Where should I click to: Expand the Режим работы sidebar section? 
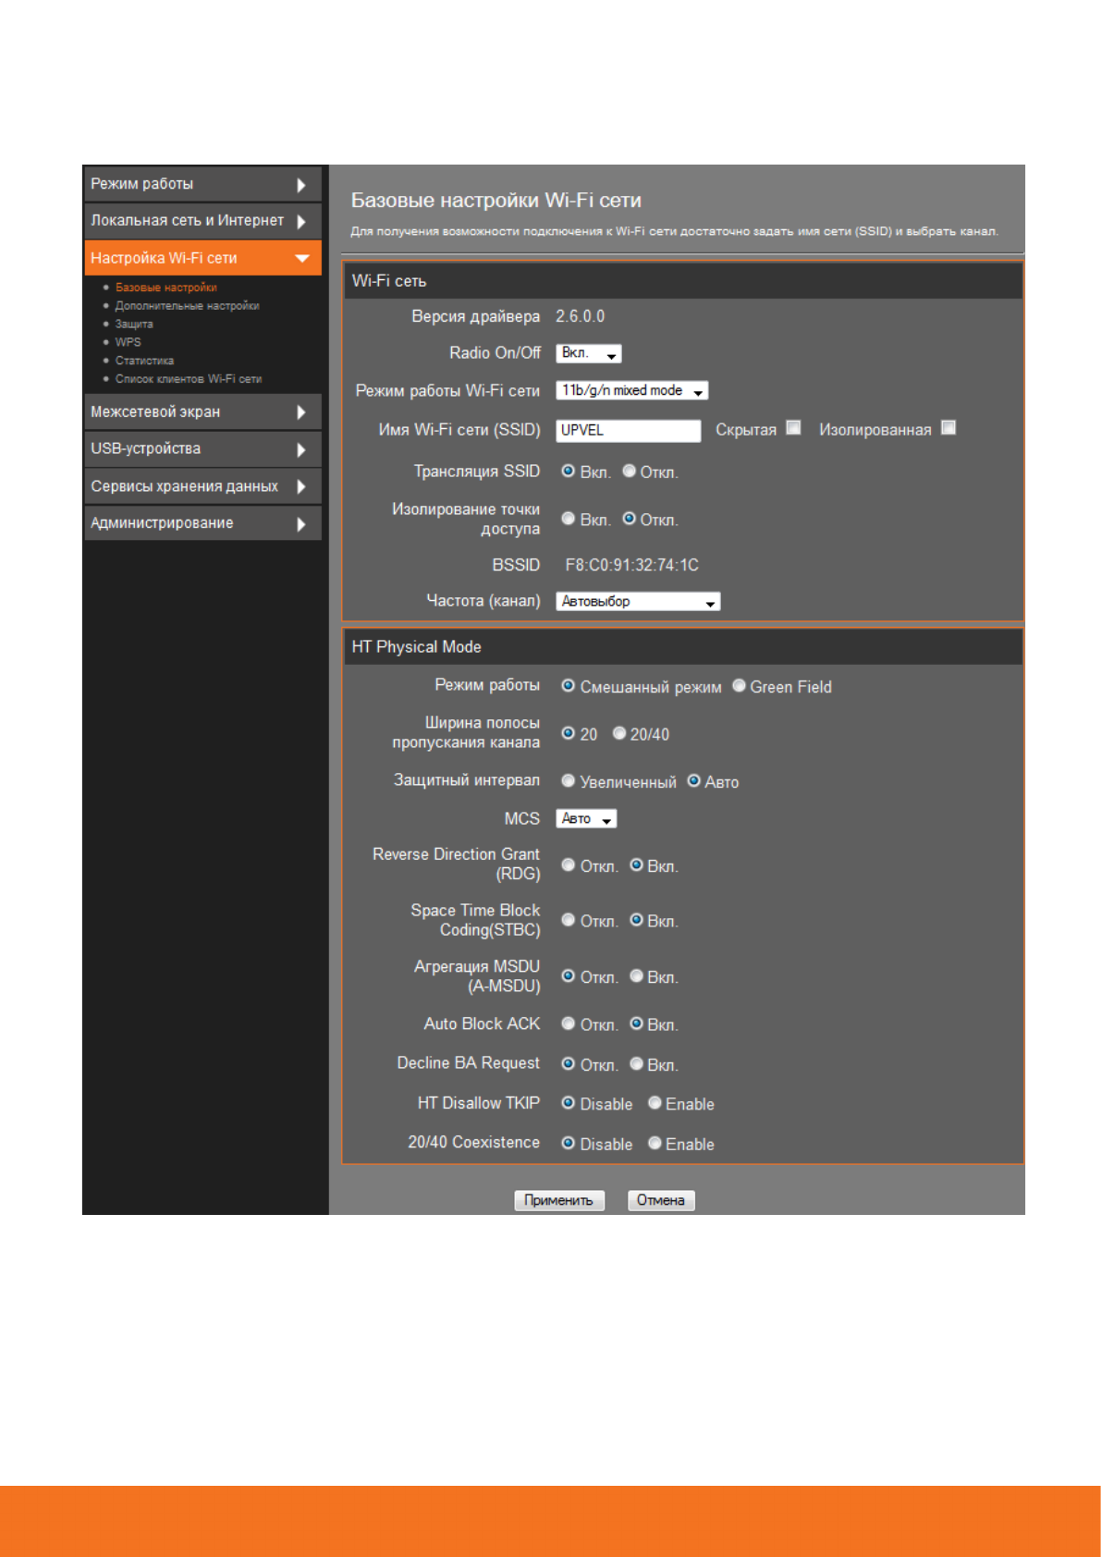tap(202, 184)
